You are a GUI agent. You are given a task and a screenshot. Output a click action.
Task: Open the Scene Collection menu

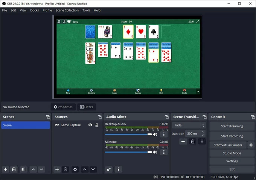point(67,10)
